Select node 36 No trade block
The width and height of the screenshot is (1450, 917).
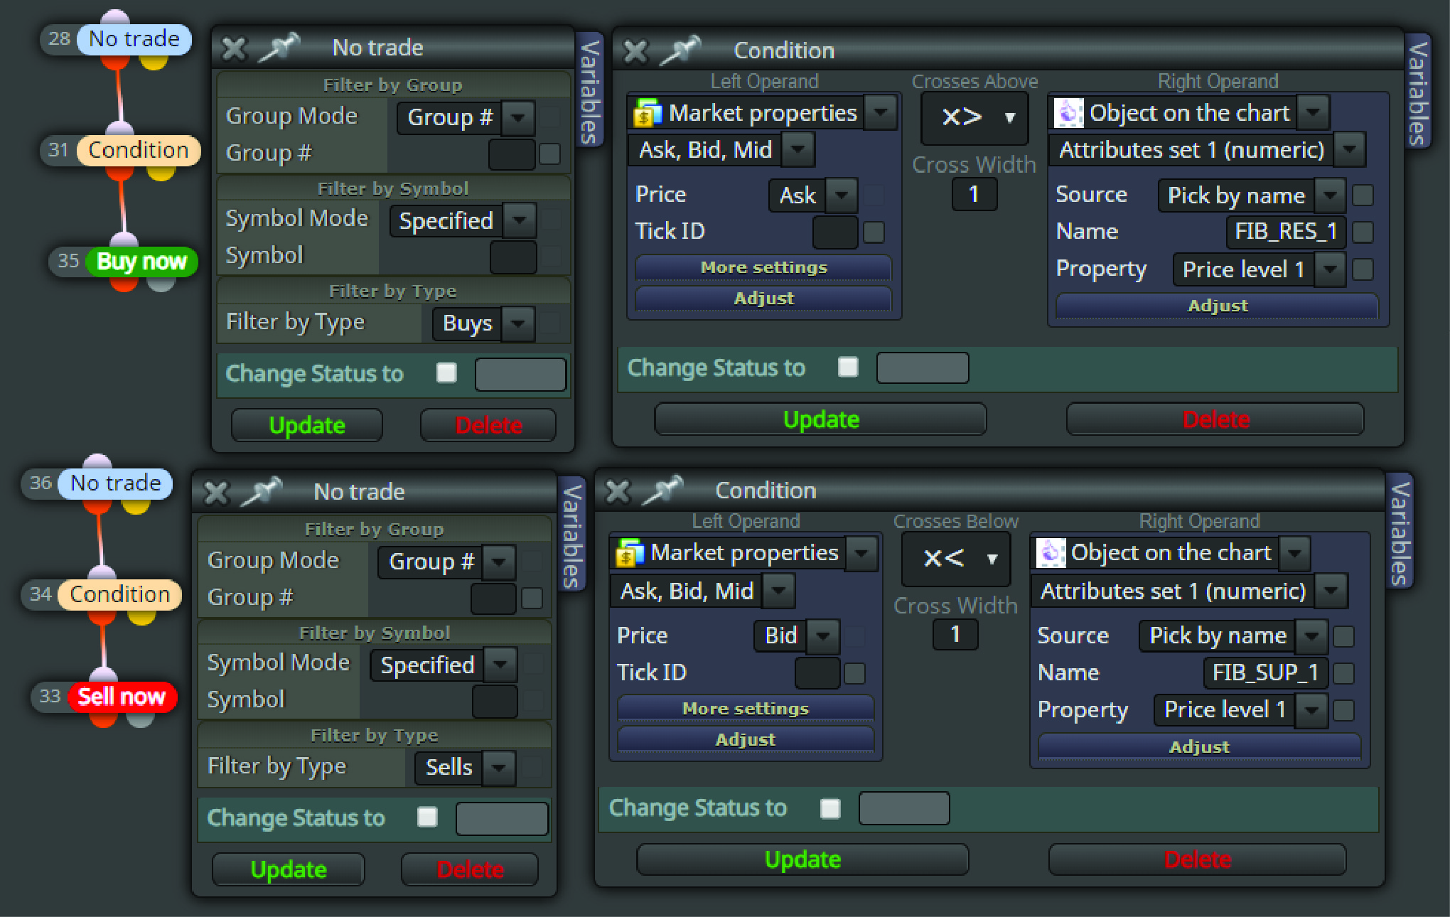click(x=116, y=483)
